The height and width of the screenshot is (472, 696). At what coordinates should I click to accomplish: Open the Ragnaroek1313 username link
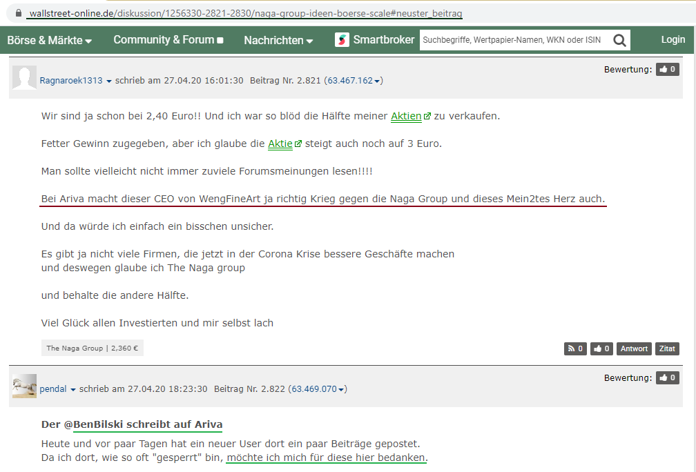coord(71,80)
